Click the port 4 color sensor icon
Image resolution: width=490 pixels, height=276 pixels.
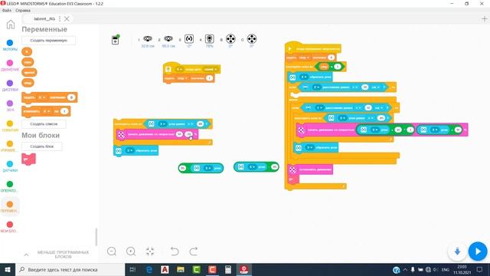pyautogui.click(x=209, y=40)
